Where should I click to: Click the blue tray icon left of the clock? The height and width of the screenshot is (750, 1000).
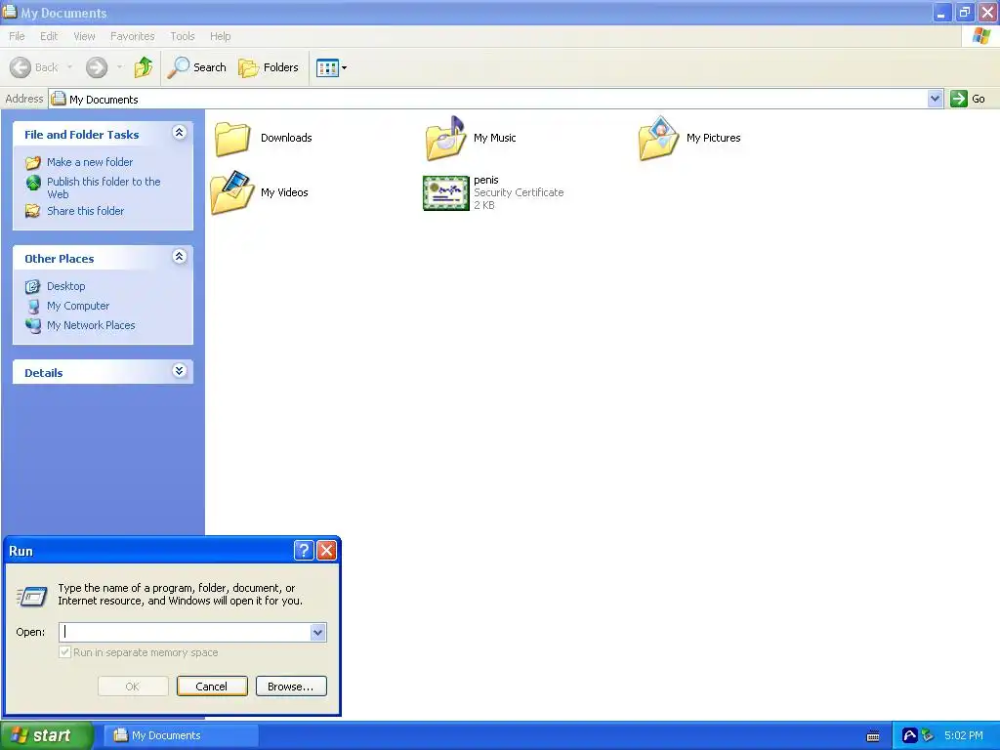tap(909, 735)
